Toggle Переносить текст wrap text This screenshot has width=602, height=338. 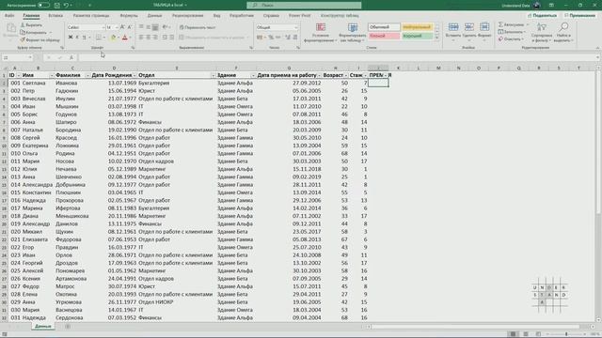click(198, 27)
